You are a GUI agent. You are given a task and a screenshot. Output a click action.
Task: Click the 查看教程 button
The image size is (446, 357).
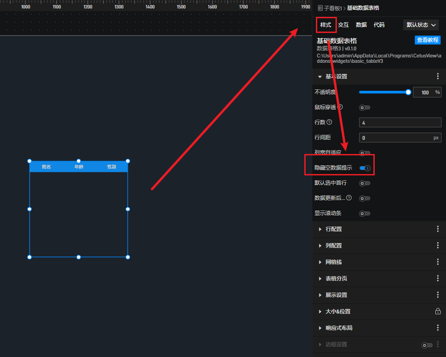(427, 40)
